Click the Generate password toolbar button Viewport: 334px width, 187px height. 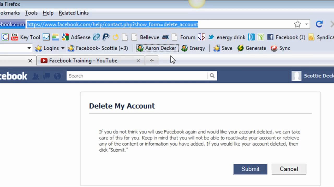click(x=252, y=48)
